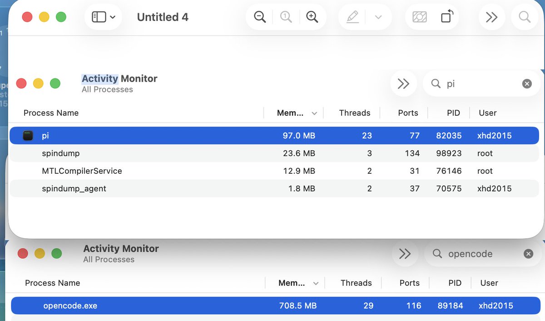Sort by Mem... column in opencode window
Image resolution: width=545 pixels, height=321 pixels.
292,283
